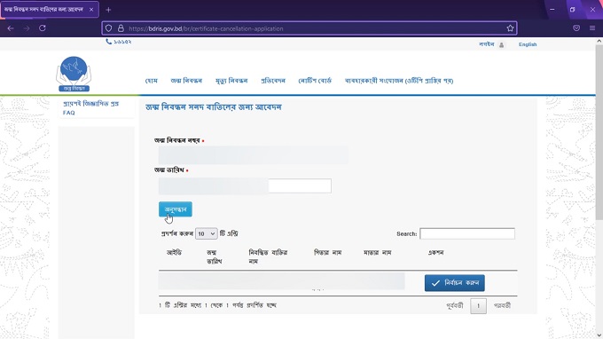
Task: Click the birth registration site logo
Action: point(74,74)
